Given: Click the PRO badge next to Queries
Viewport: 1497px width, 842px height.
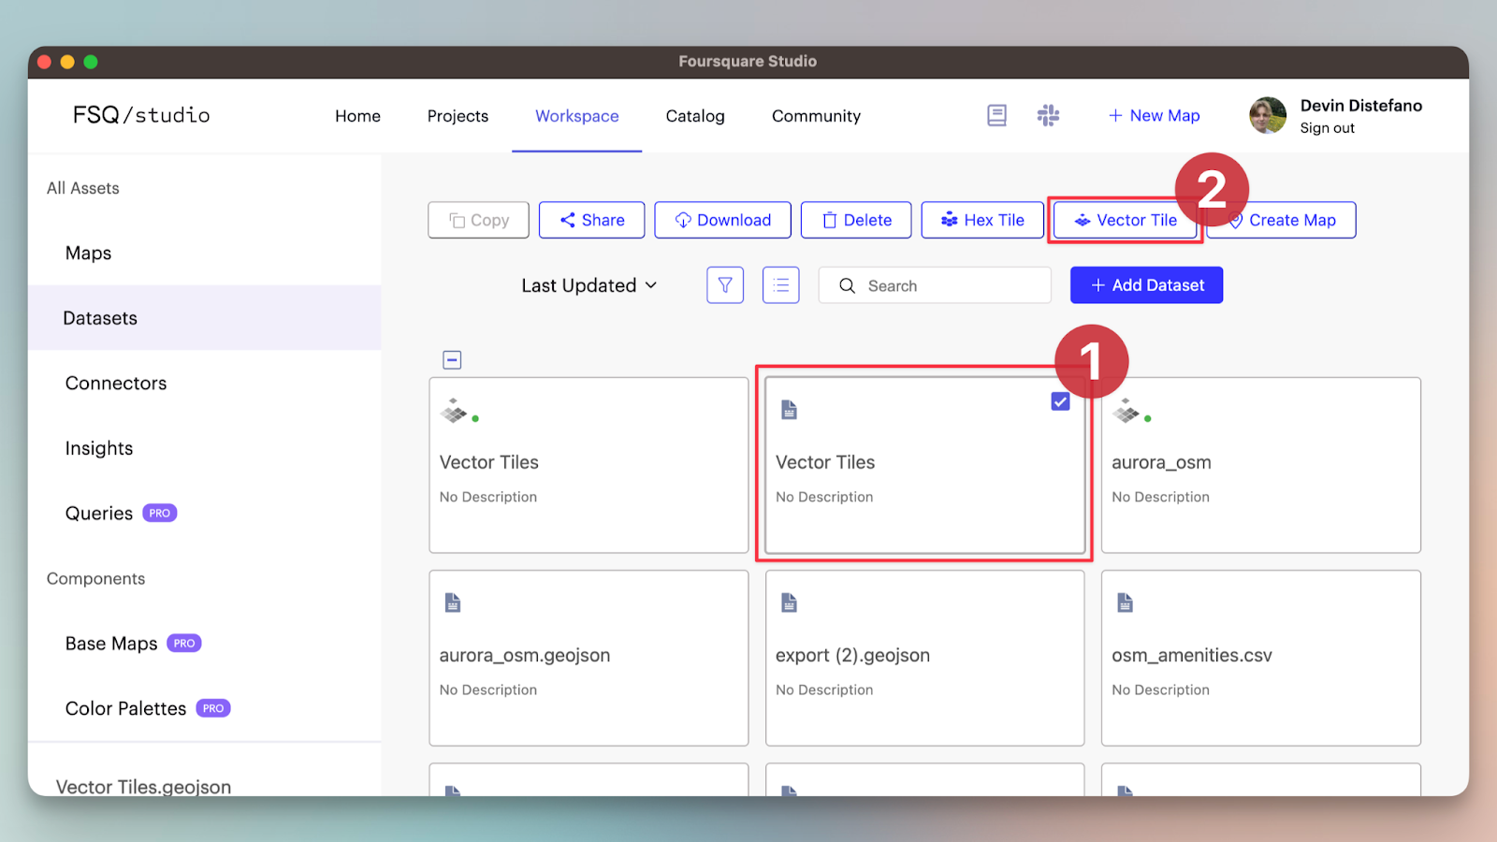Looking at the screenshot, I should tap(159, 513).
